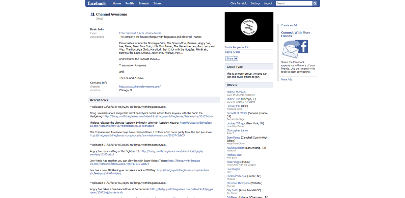Screen dimensions: 405x198
Task: Open the Transmission Awesome podcast link
Action: [137, 135]
